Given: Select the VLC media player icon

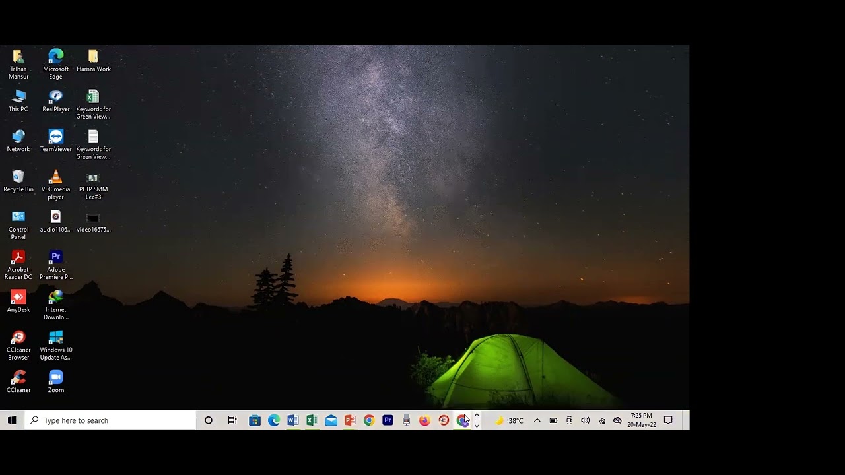Looking at the screenshot, I should 55,177.
